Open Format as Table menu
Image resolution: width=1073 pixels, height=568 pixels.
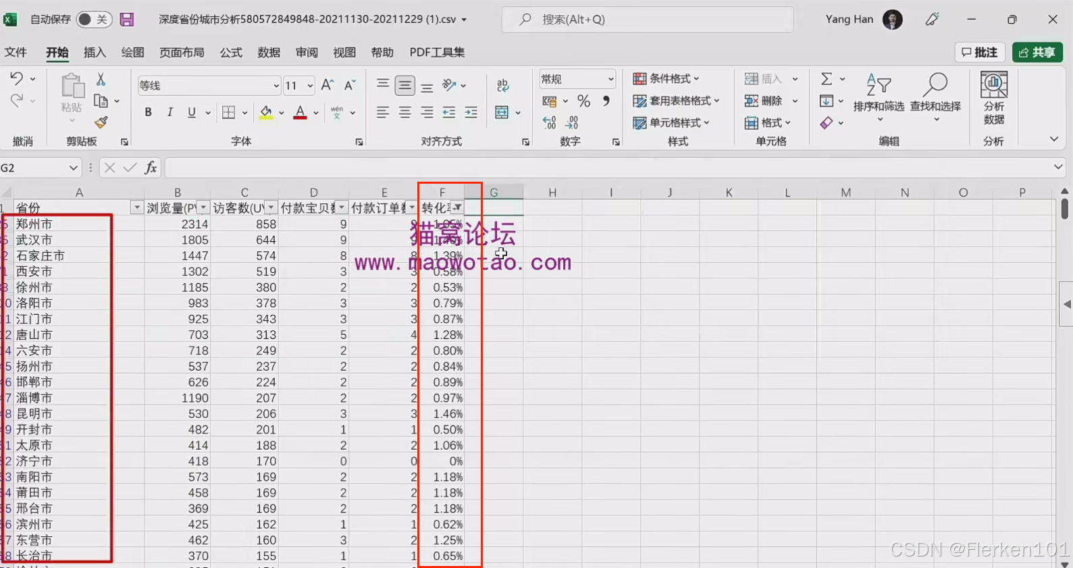point(676,101)
